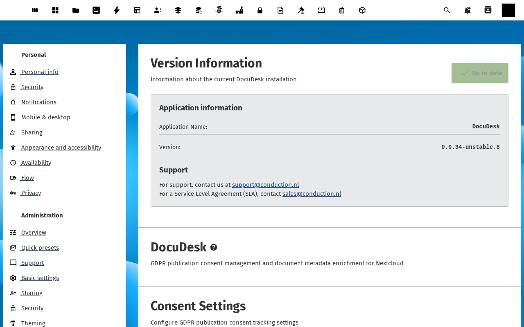Go to administration Support page

click(32, 263)
